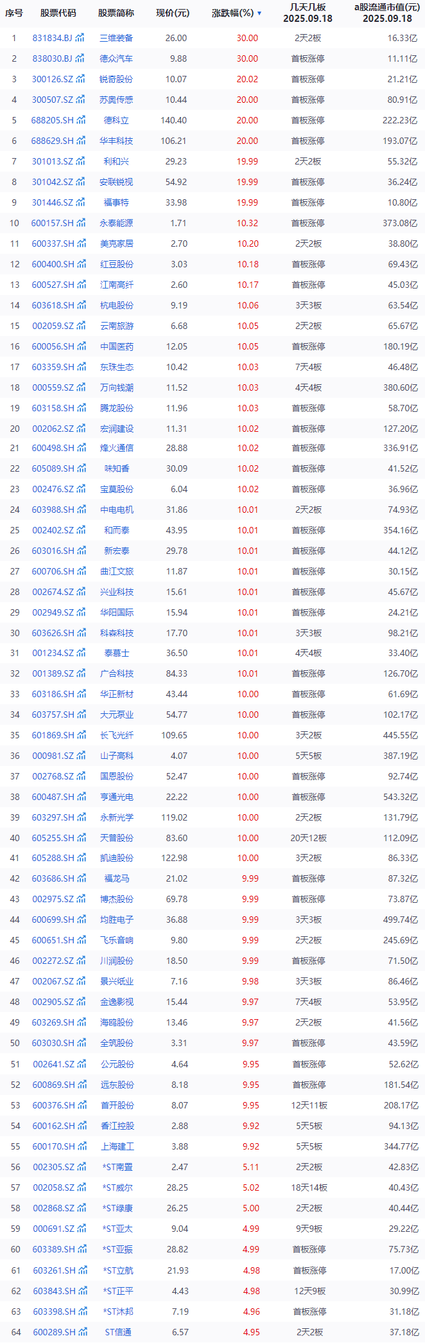The height and width of the screenshot is (1343, 425).
Task: Click the 股票简称 column header
Action: [116, 13]
